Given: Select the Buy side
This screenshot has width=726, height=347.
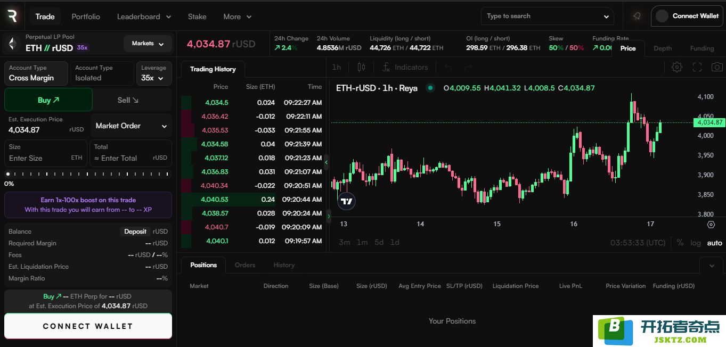Looking at the screenshot, I should pos(48,100).
